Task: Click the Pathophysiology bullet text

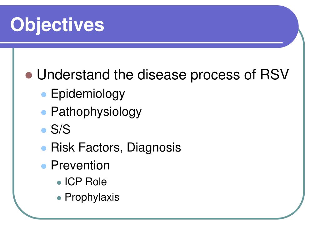Action: coord(96,112)
